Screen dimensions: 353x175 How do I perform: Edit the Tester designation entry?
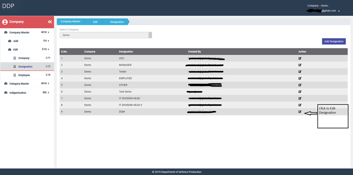pos(300,72)
